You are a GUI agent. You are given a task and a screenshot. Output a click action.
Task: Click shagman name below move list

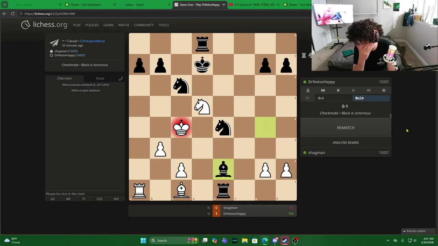point(317,153)
